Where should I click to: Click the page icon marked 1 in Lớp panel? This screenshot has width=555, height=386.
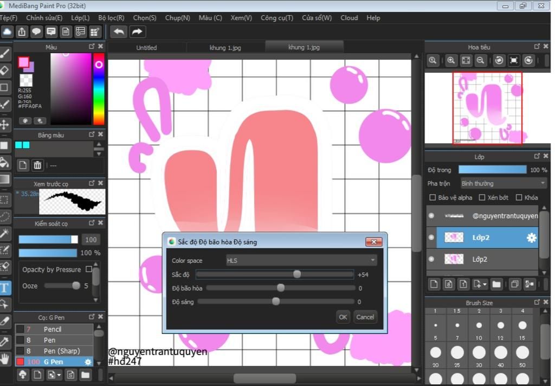[463, 284]
